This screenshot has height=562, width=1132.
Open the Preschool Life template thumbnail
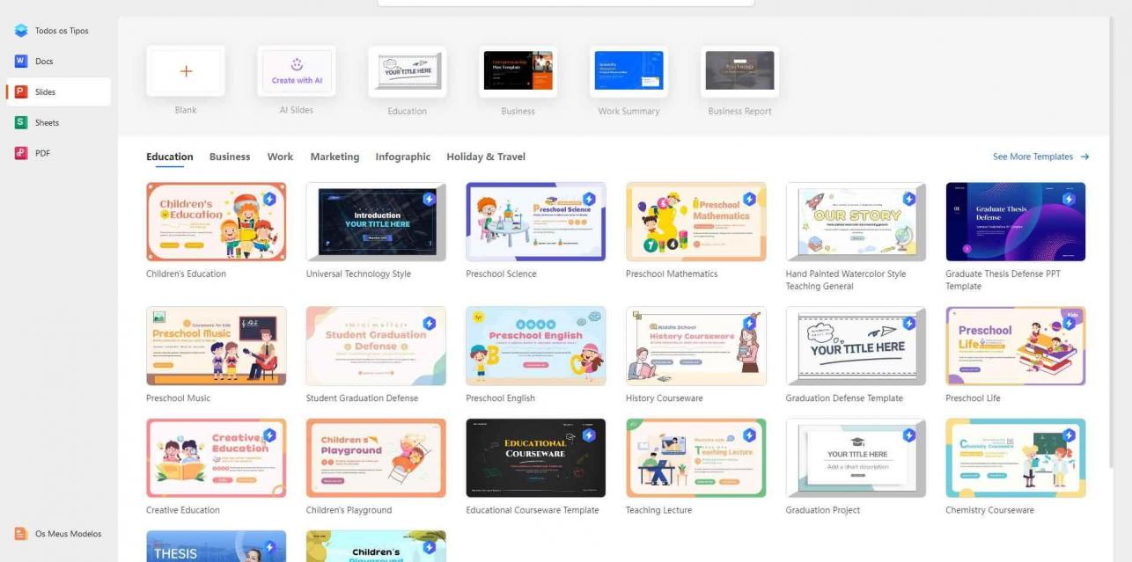coord(1016,346)
